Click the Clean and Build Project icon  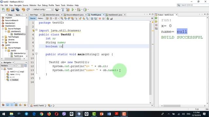point(68,9)
